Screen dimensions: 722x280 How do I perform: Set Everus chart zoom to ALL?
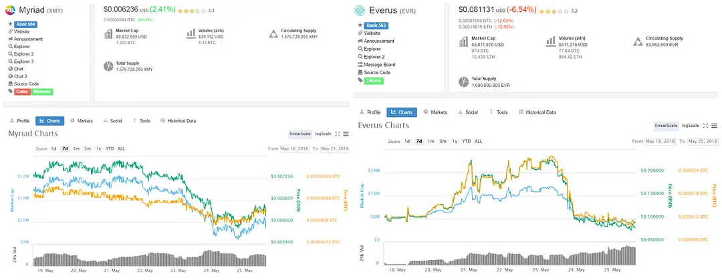pyautogui.click(x=479, y=142)
